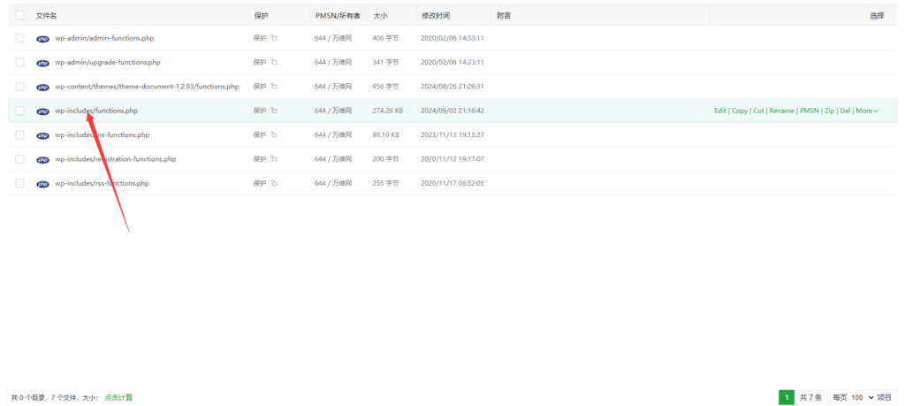
Task: Click lock icon in ms-functions.php row
Action: pyautogui.click(x=274, y=135)
